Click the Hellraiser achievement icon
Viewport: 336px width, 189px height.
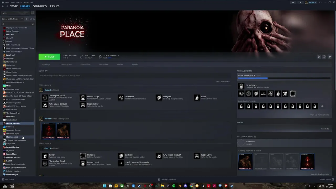(83, 156)
